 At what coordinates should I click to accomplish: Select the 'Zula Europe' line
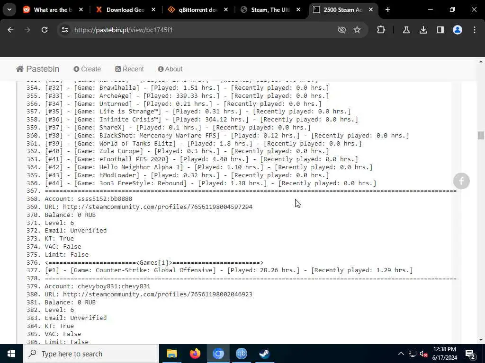[x=187, y=151]
